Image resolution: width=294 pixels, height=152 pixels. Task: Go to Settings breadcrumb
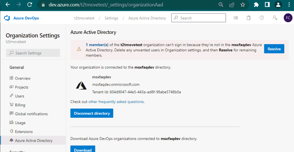[x=111, y=18]
